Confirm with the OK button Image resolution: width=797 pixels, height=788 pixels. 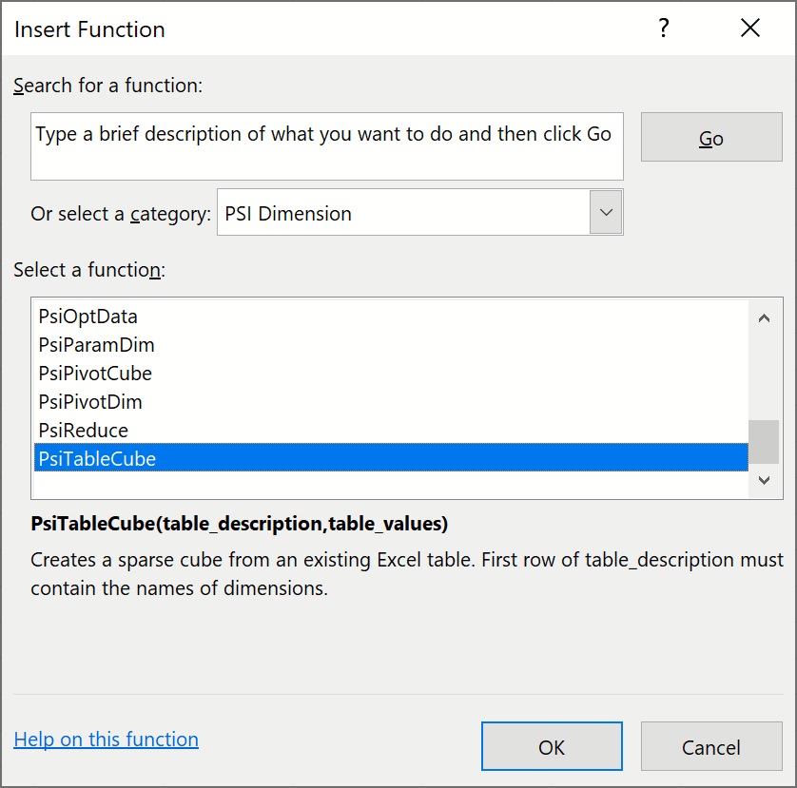click(552, 747)
